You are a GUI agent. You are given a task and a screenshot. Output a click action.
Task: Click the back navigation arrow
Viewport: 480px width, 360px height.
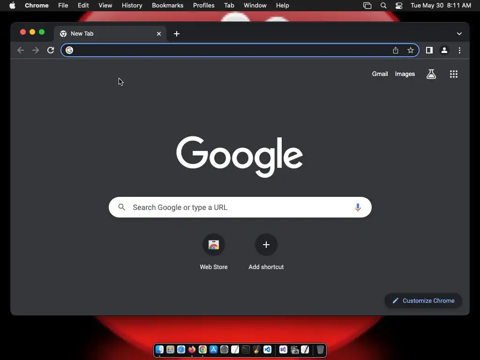pos(21,50)
